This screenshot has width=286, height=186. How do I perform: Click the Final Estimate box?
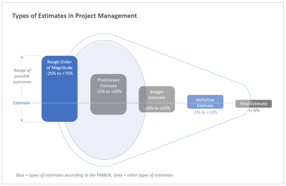pyautogui.click(x=254, y=104)
